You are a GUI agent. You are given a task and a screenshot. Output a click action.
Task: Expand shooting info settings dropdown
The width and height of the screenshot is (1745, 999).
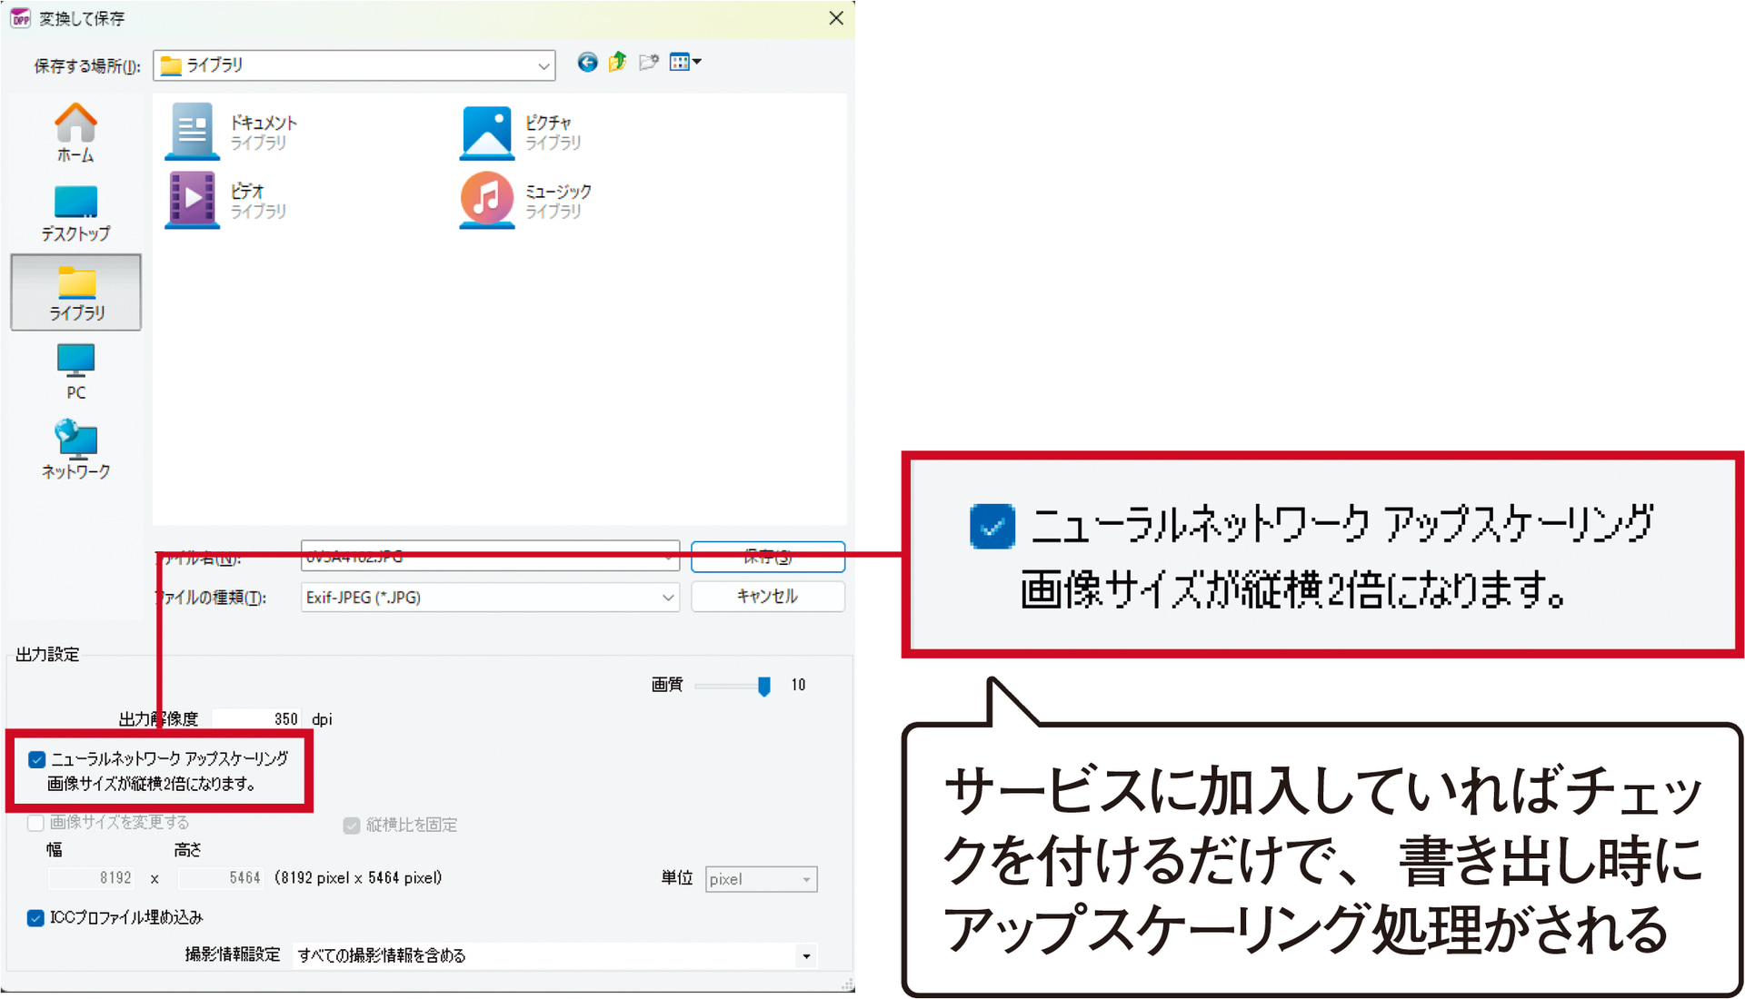click(x=805, y=956)
